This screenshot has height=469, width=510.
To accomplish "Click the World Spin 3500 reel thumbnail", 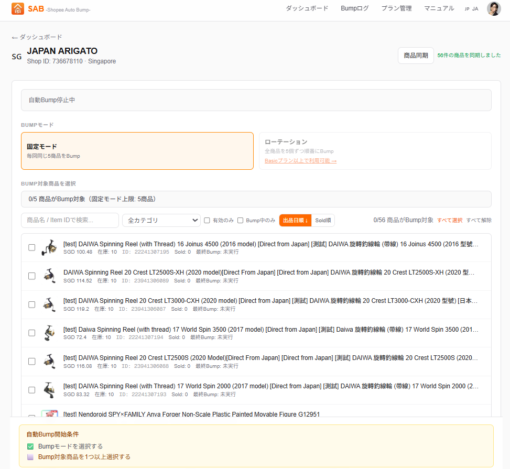I will (49, 333).
